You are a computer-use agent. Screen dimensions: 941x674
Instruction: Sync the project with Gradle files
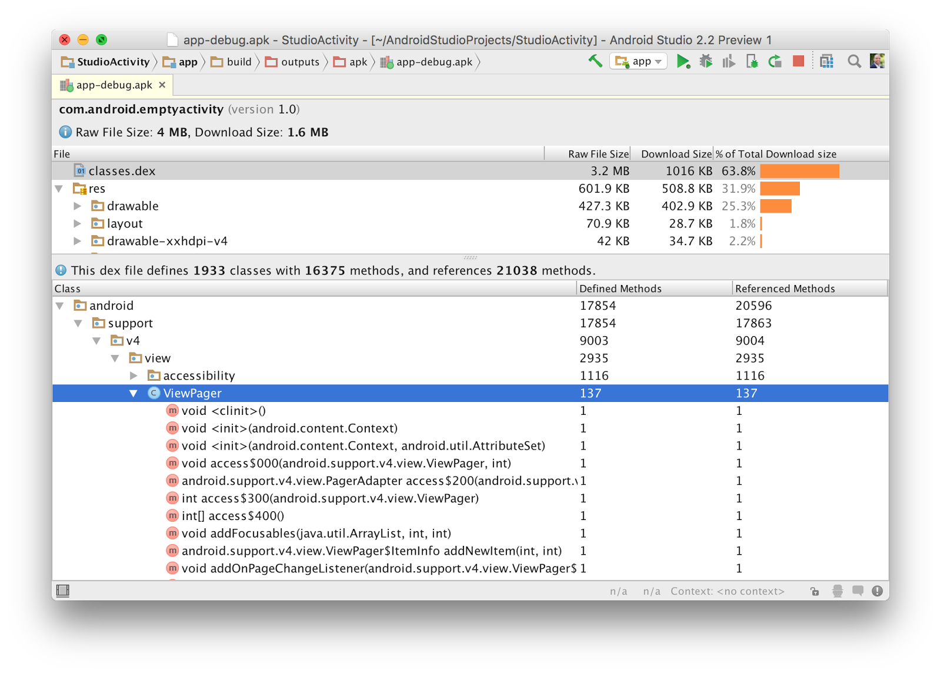774,61
